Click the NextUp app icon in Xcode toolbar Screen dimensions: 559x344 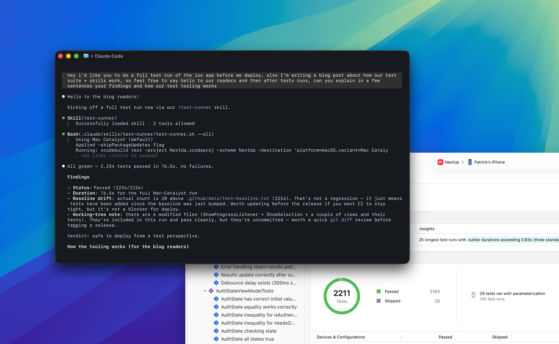click(x=440, y=162)
